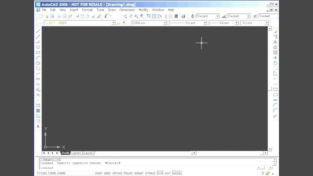This screenshot has height=176, width=313.
Task: Open the File menu
Action: pyautogui.click(x=44, y=10)
